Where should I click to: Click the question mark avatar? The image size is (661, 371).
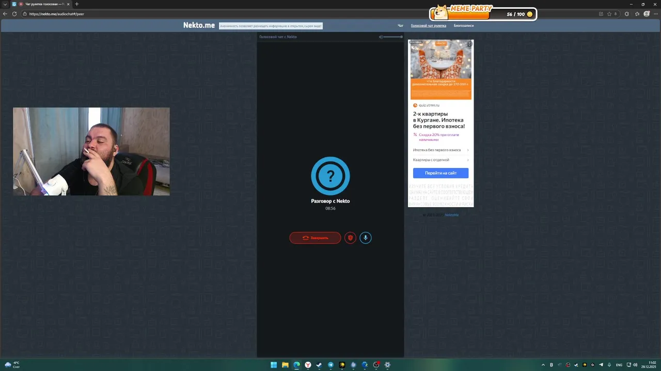[x=330, y=176]
